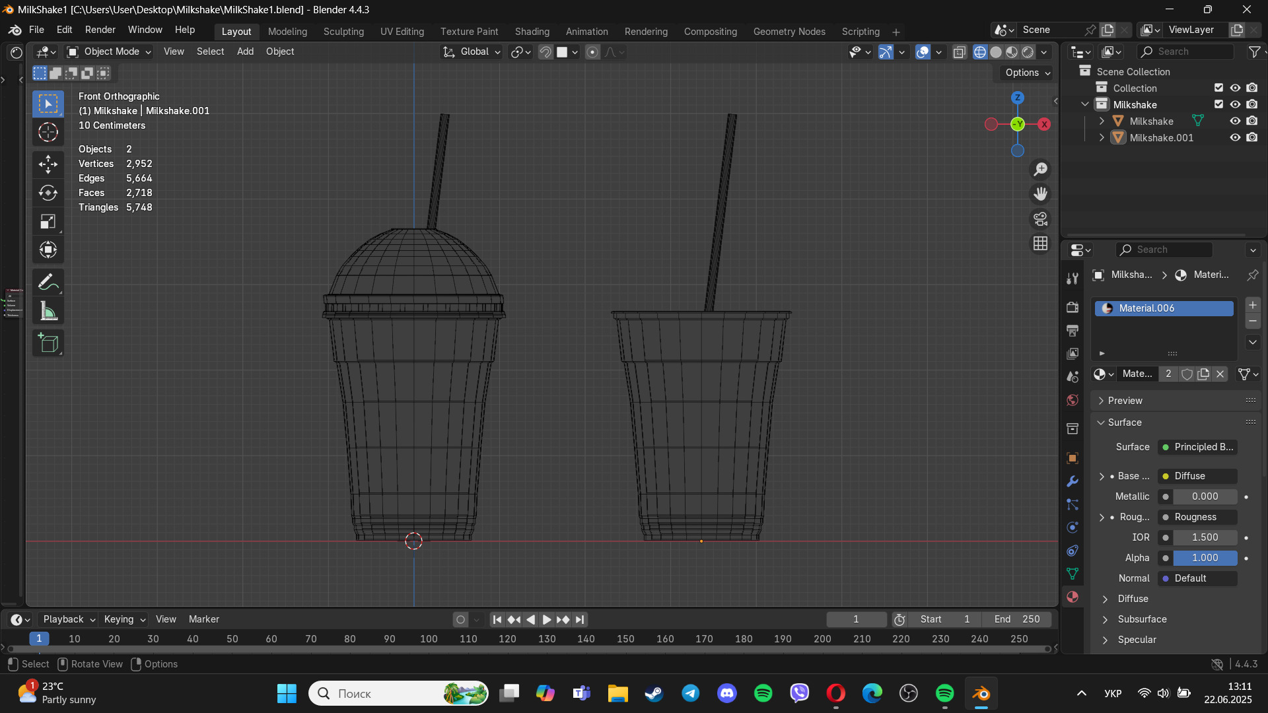Open the Output properties tab

click(1073, 330)
